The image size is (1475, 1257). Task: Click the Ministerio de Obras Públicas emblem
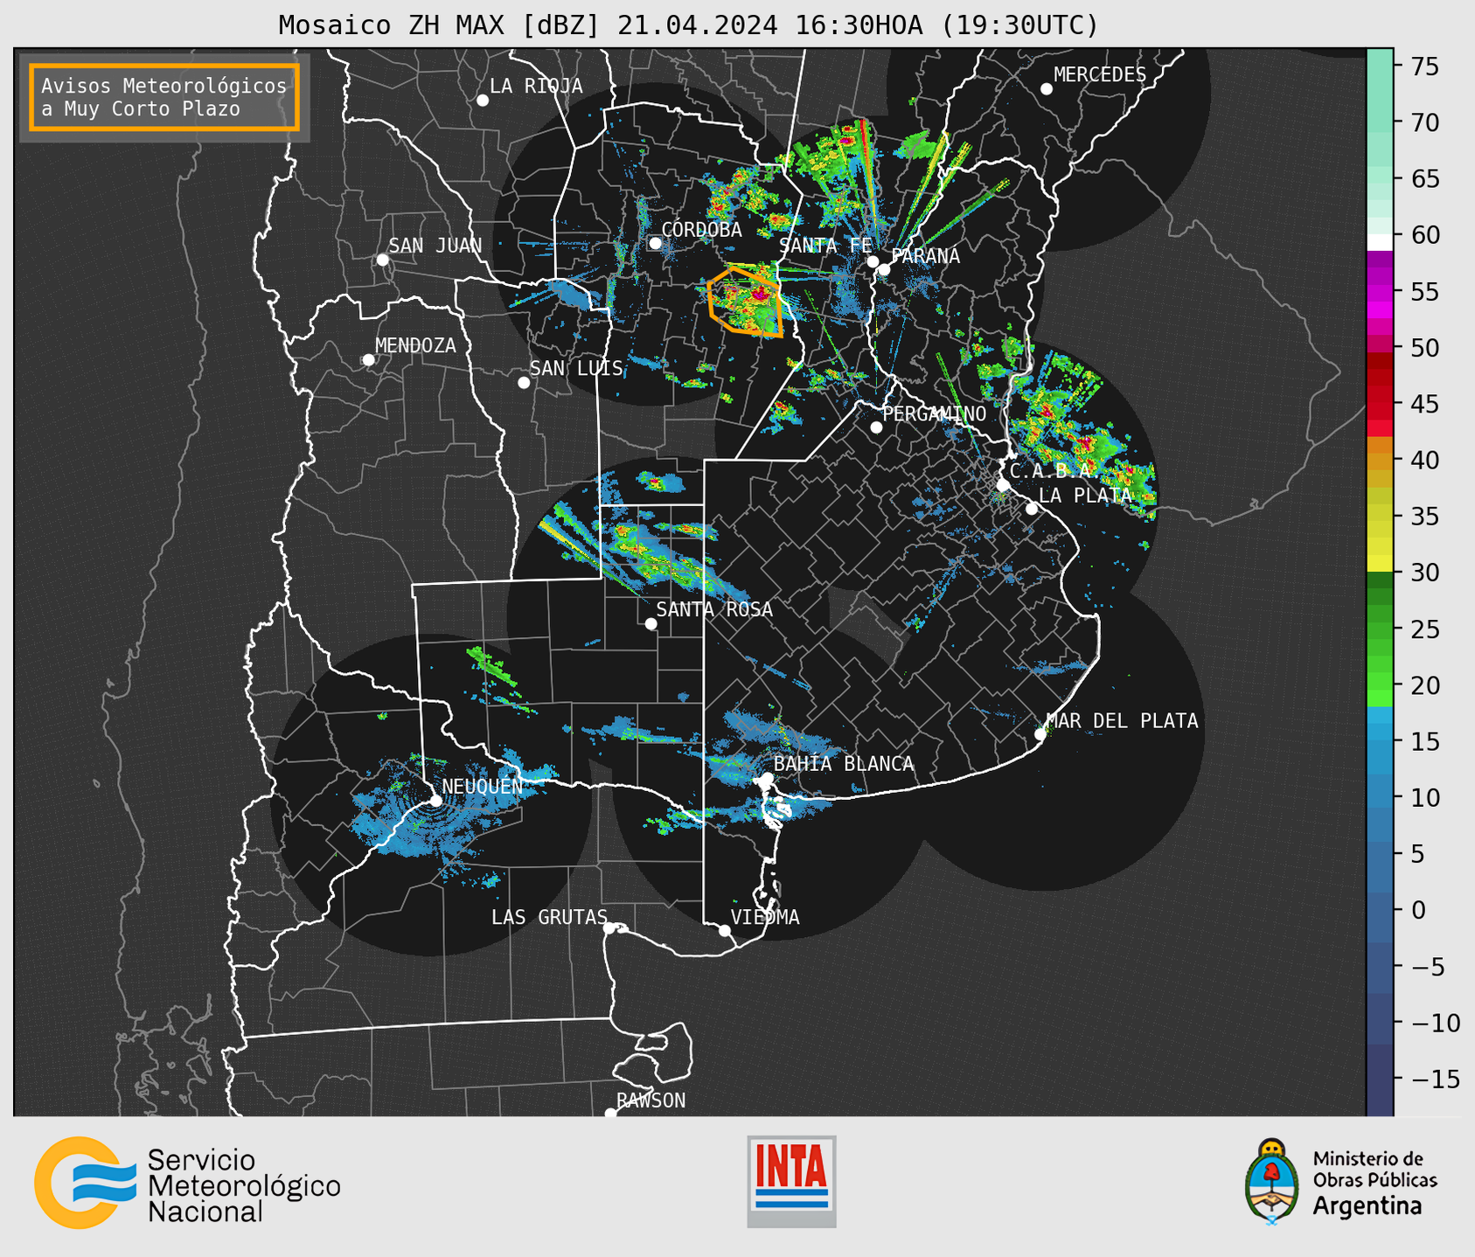pos(1272,1182)
